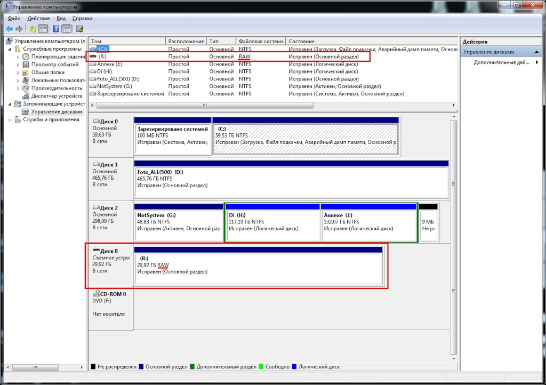The height and width of the screenshot is (385, 546).
Task: Toggle the console tree toolbar icon
Action: 43,29
